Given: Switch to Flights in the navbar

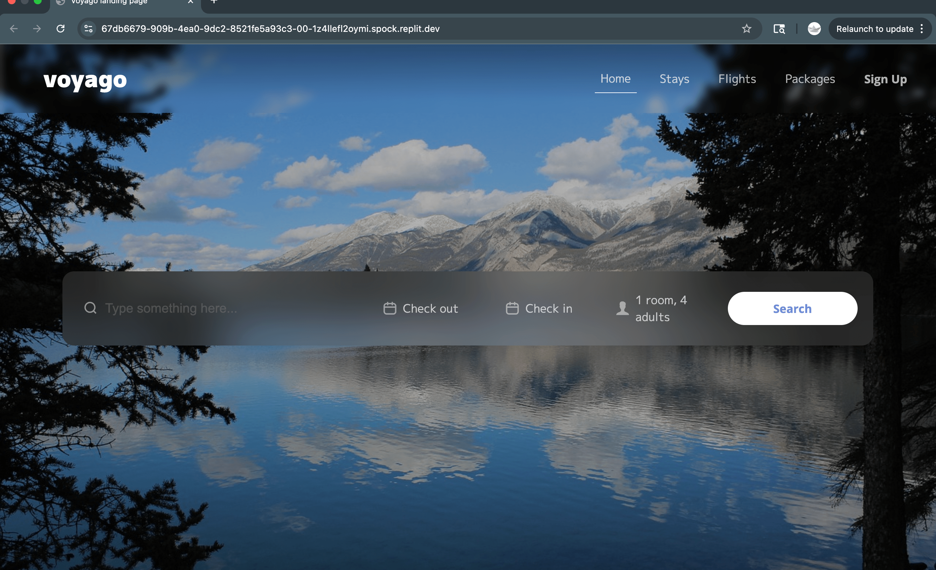Looking at the screenshot, I should click(737, 79).
